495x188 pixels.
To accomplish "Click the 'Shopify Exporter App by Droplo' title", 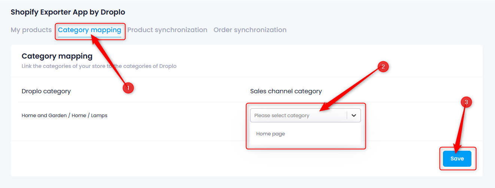I will click(68, 12).
